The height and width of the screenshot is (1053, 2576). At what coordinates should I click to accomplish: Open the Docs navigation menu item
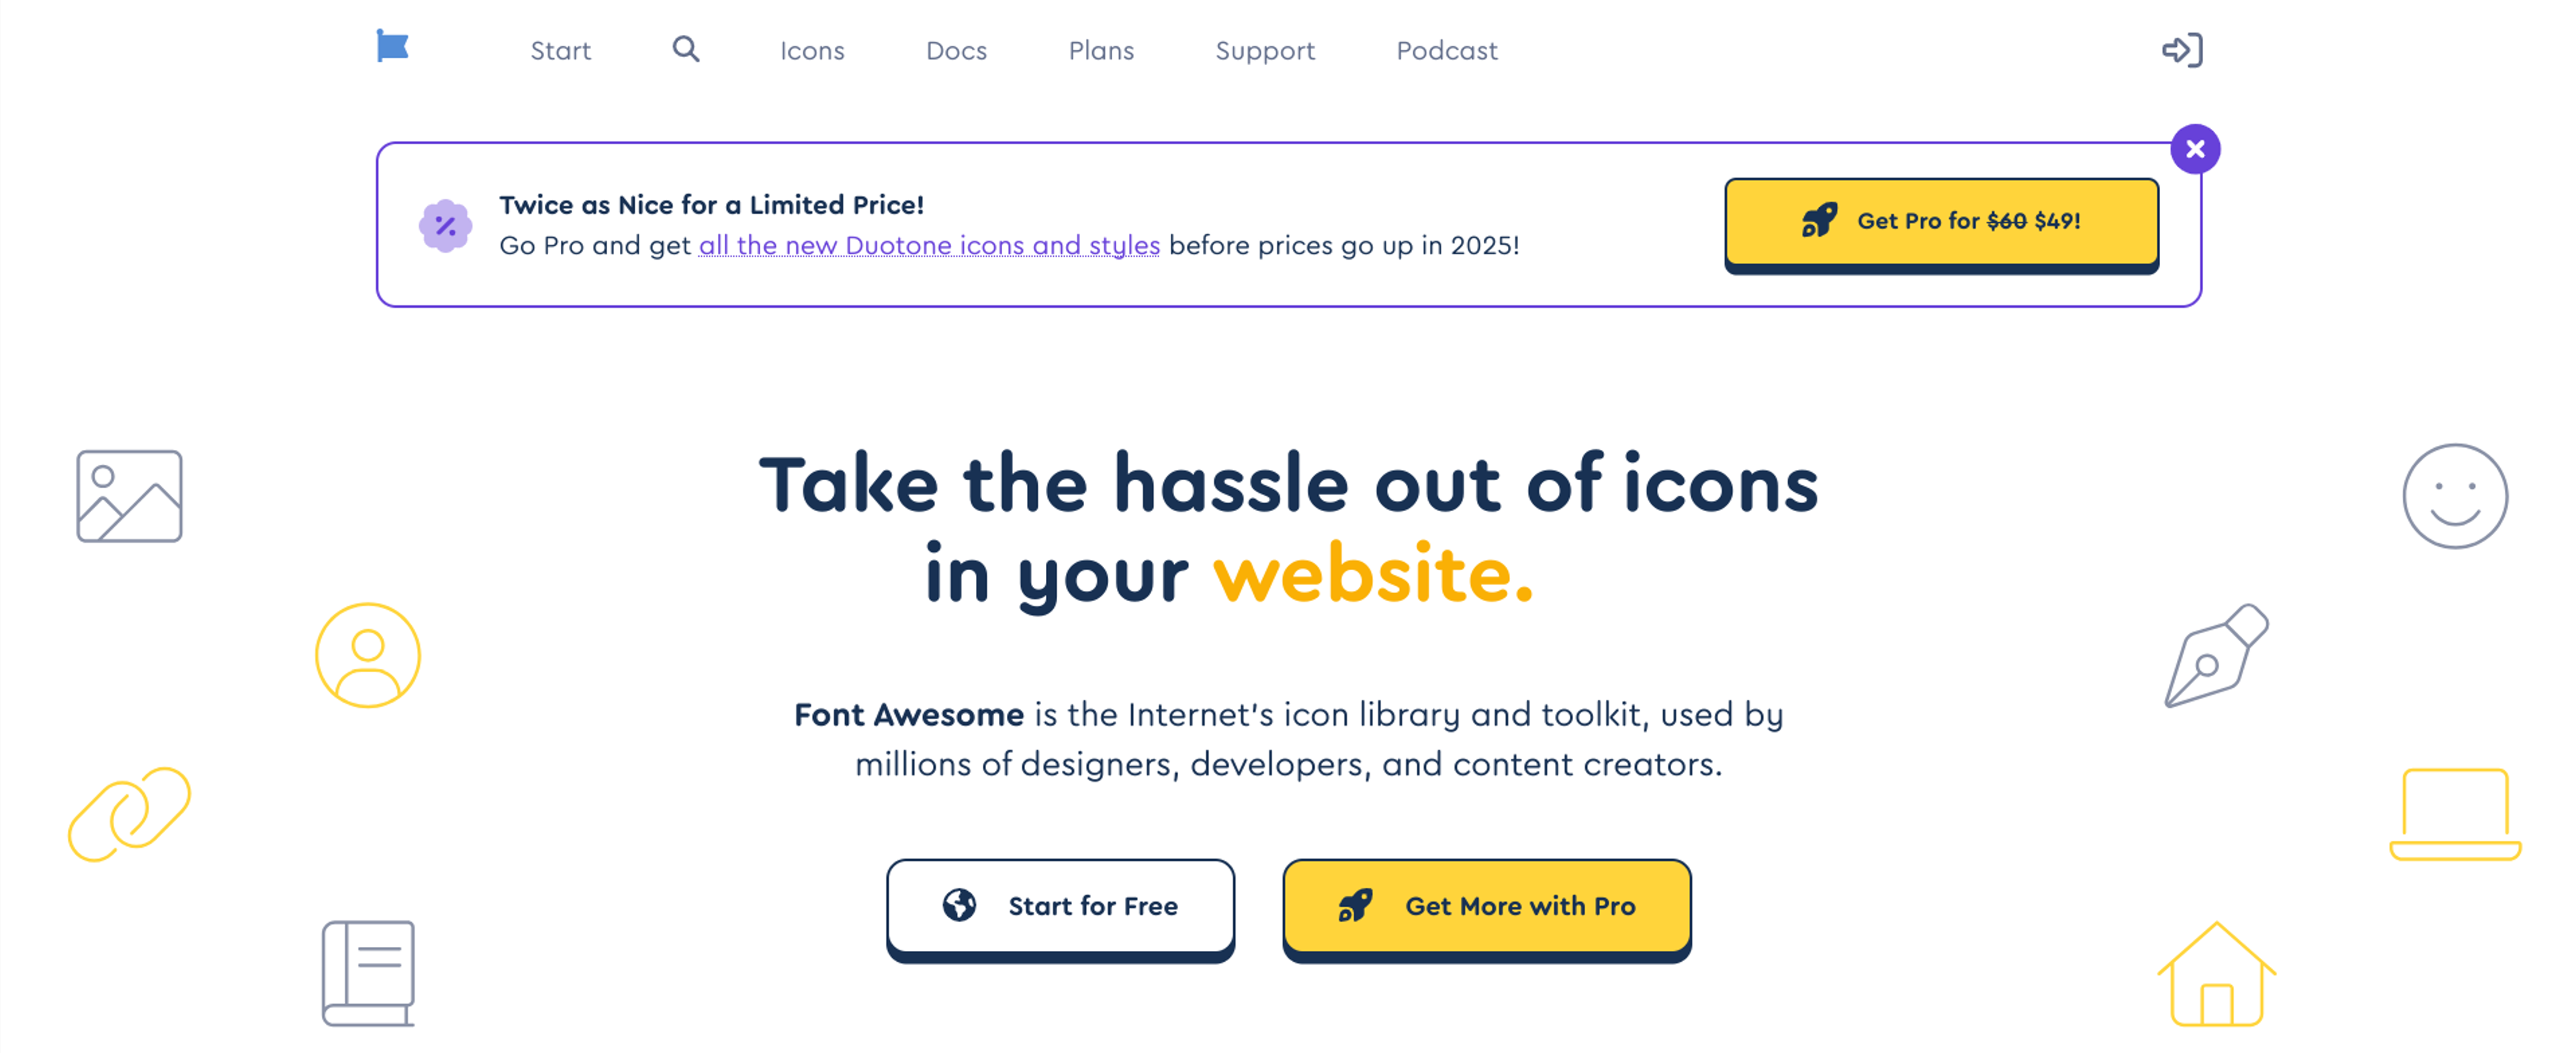pyautogui.click(x=956, y=49)
